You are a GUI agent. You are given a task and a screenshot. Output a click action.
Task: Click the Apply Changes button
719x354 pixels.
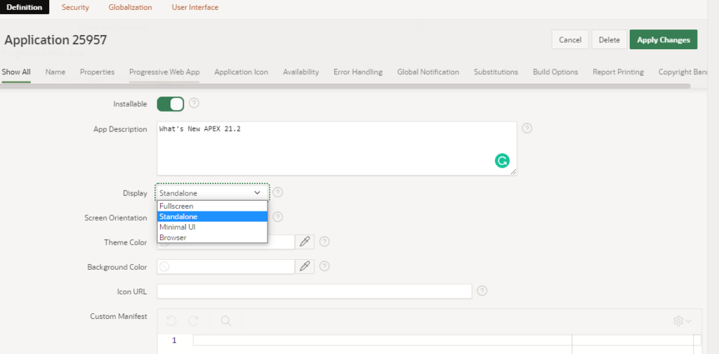pos(663,40)
